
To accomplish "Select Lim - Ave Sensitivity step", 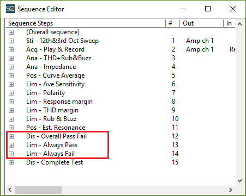I will click(55, 84).
